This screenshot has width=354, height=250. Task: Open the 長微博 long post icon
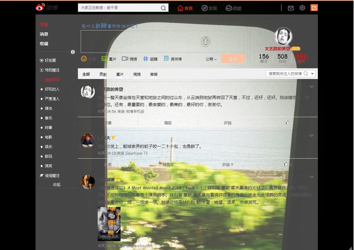pos(167,59)
